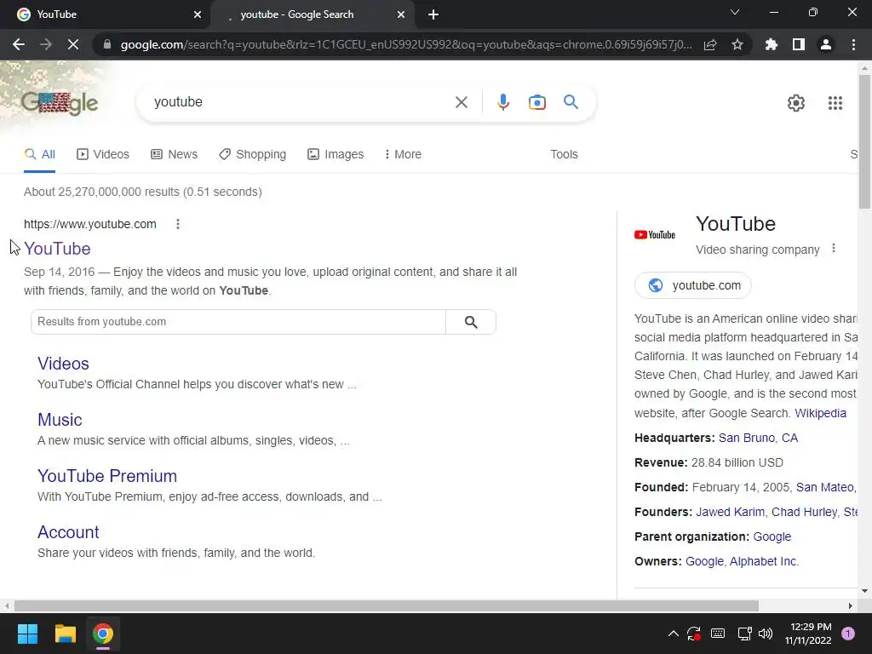872x654 pixels.
Task: Open the site info padlock icon
Action: tap(107, 44)
